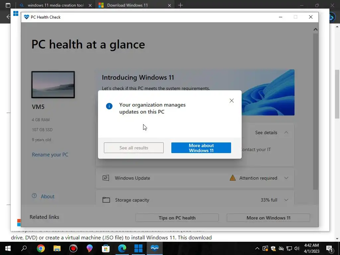Close the organization manages updates dialog
The height and width of the screenshot is (255, 340).
(231, 101)
